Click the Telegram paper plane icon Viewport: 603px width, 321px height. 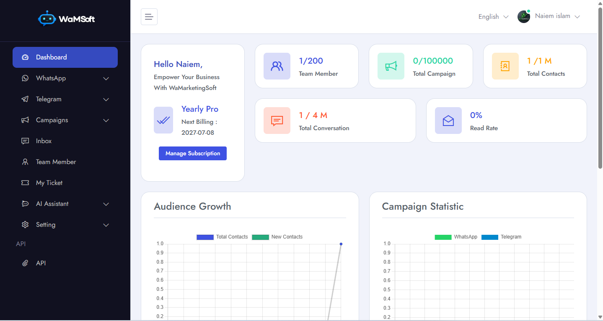tap(25, 99)
